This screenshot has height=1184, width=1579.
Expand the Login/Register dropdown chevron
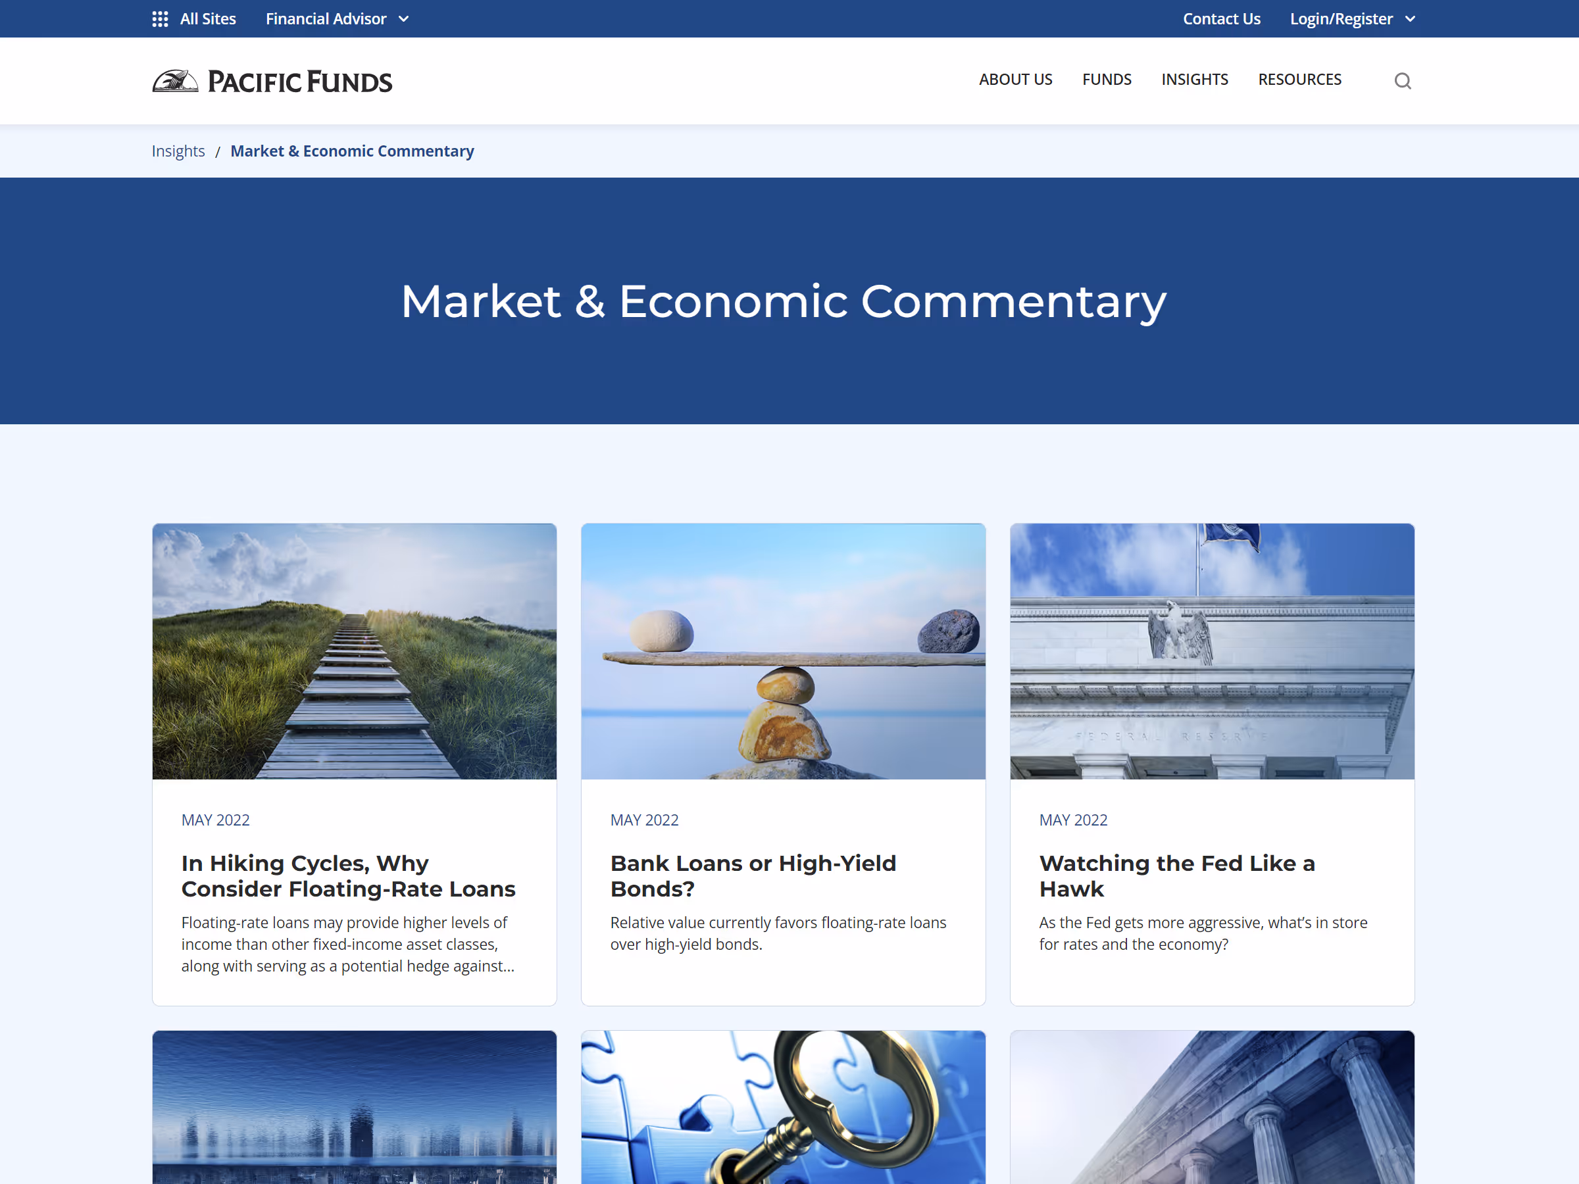(1410, 19)
